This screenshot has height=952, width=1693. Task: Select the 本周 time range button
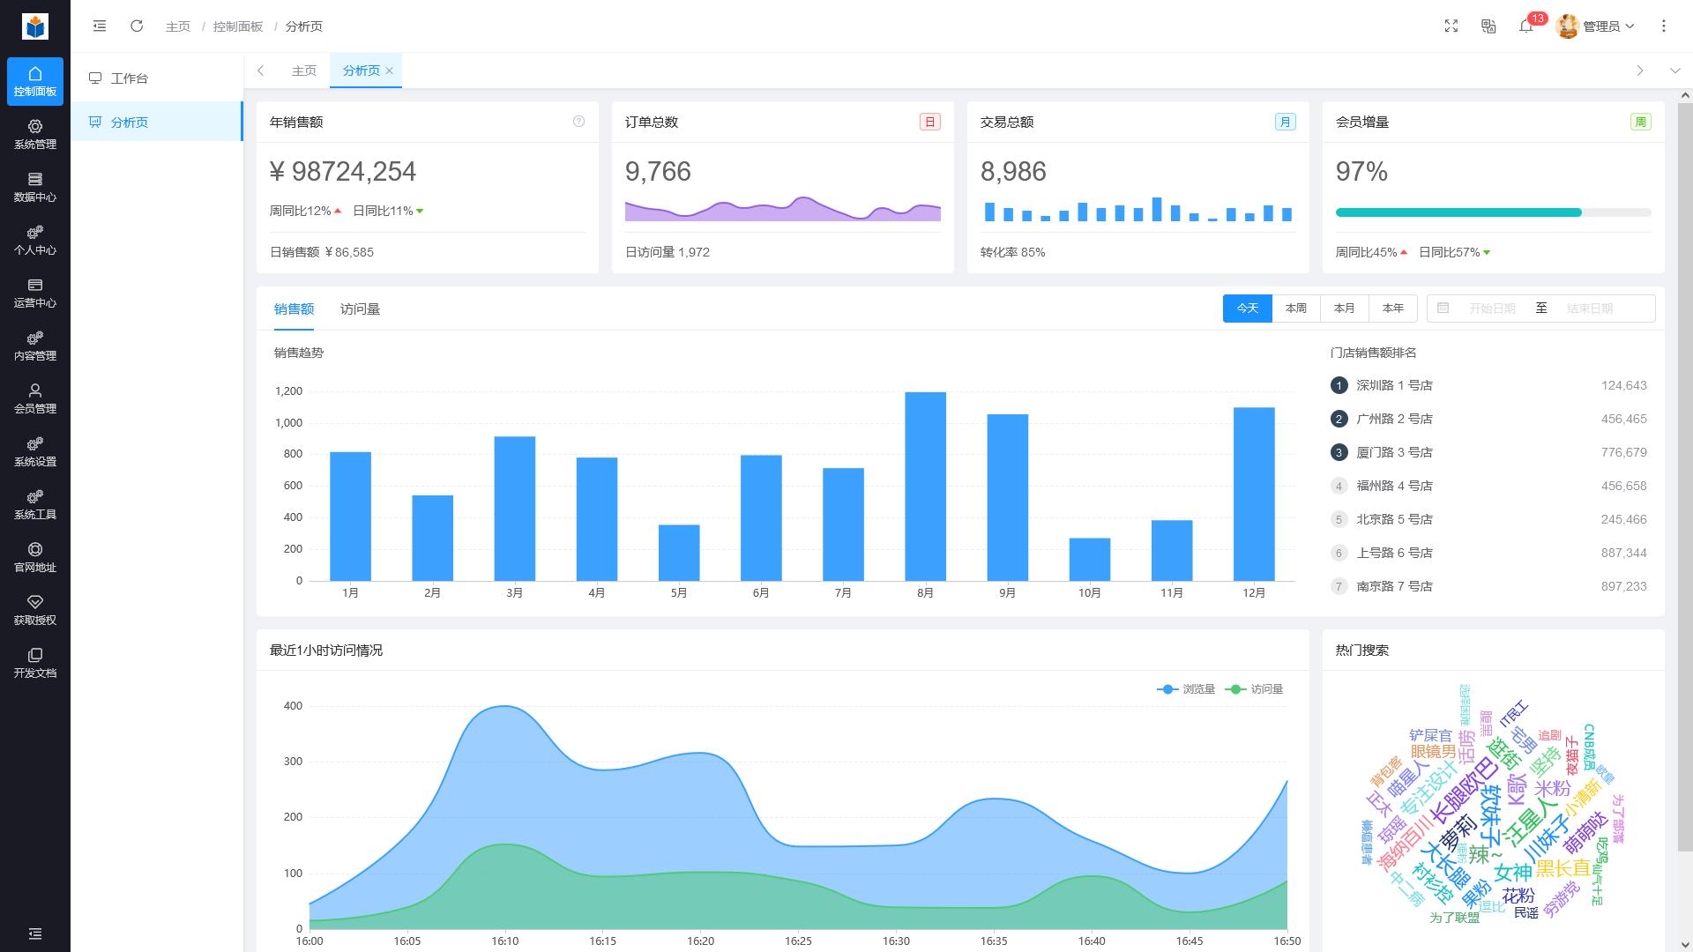[x=1294, y=309]
